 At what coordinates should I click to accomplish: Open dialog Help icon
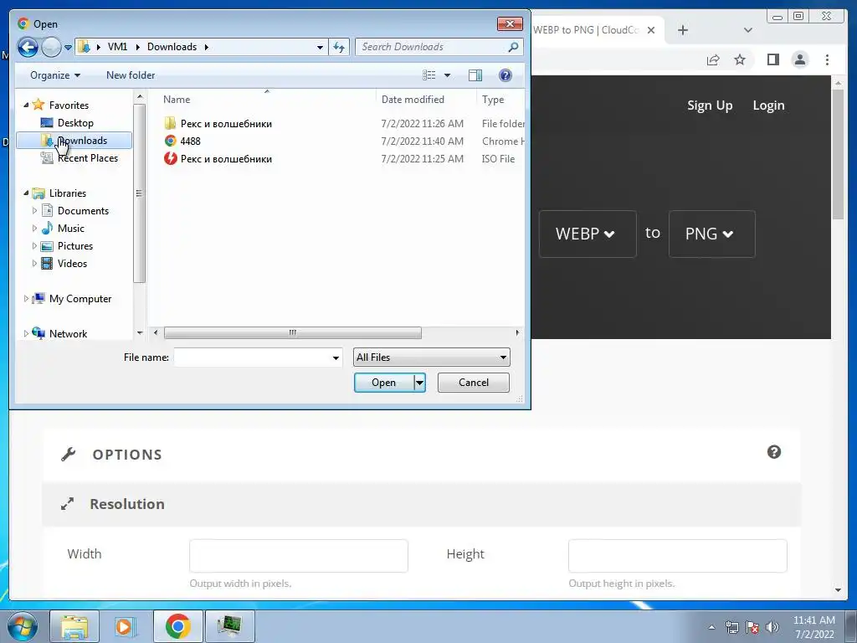505,75
